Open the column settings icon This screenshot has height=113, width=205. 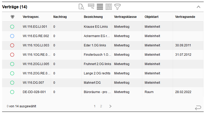pos(109,7)
